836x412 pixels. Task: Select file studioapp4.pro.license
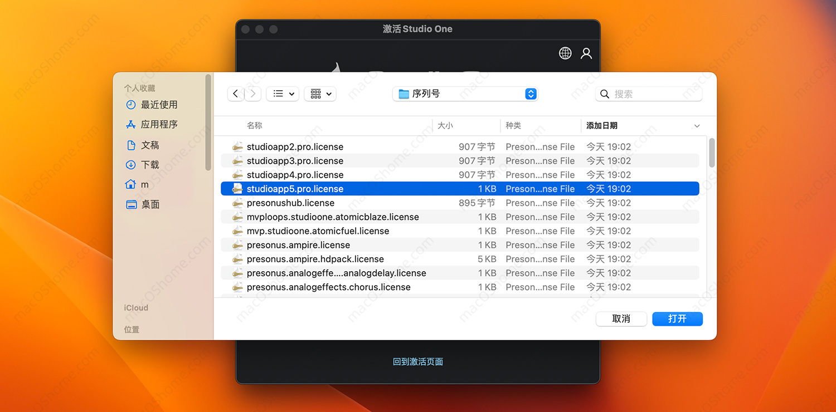[x=460, y=175]
